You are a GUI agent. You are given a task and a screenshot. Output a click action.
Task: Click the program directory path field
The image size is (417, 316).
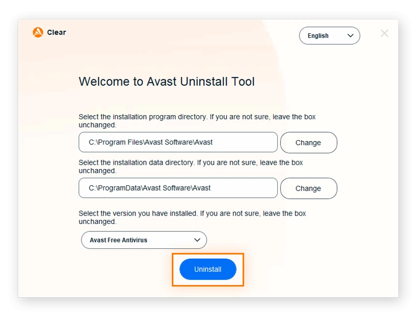coord(178,142)
